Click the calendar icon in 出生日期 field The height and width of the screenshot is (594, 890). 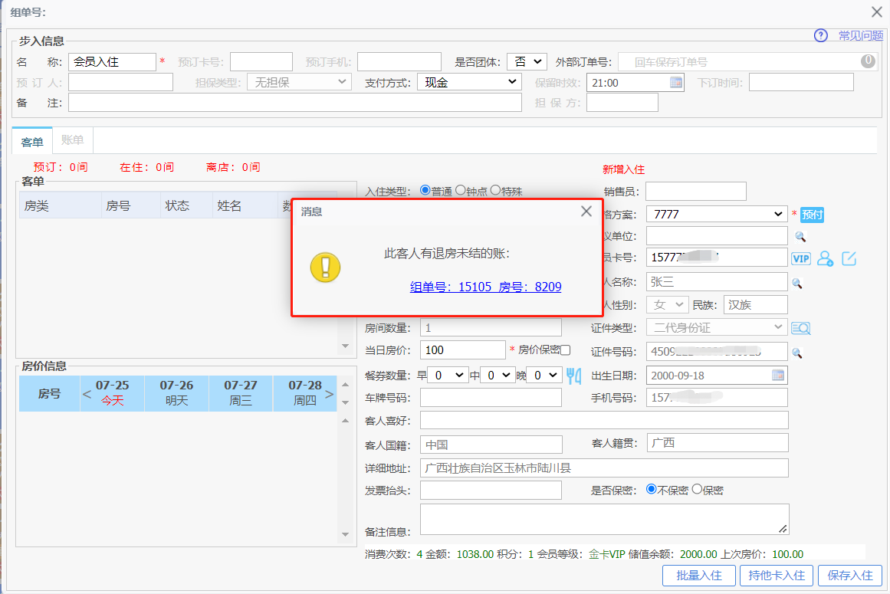tap(778, 375)
